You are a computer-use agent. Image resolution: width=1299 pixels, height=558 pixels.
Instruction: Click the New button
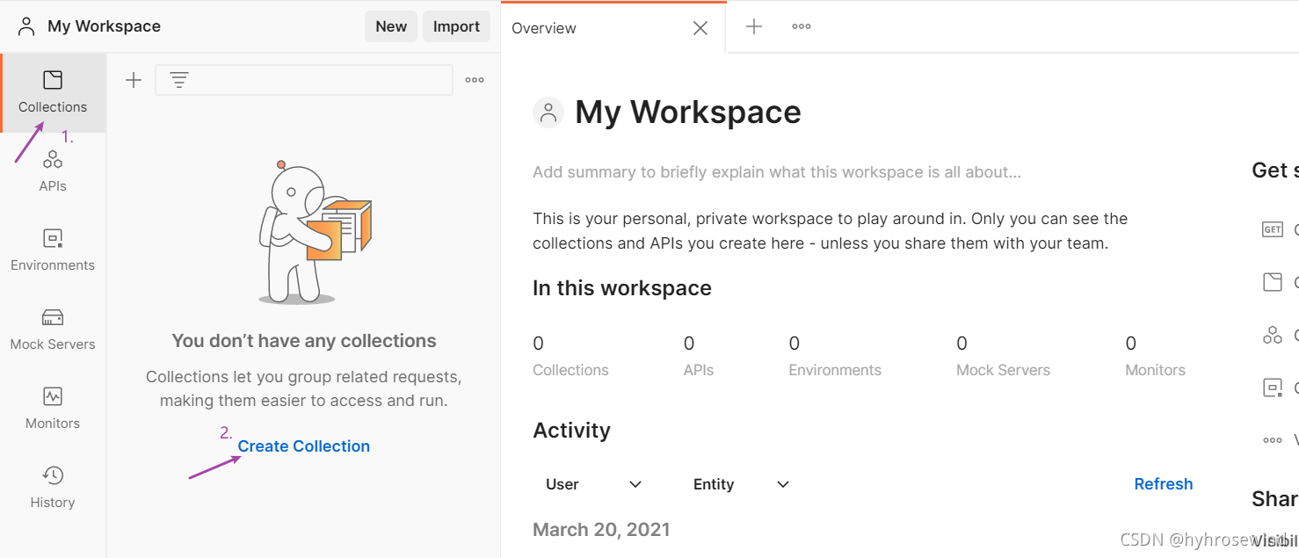(391, 26)
